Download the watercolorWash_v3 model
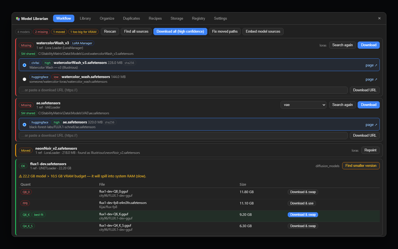Image resolution: width=398 pixels, height=249 pixels. [369, 45]
